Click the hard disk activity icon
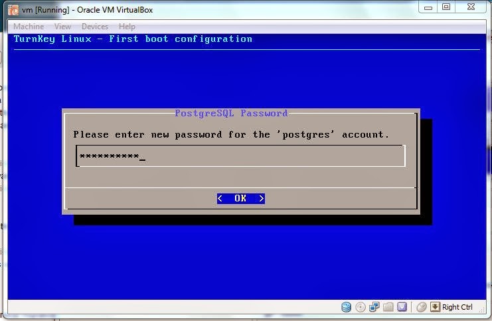The image size is (492, 321). coord(346,307)
